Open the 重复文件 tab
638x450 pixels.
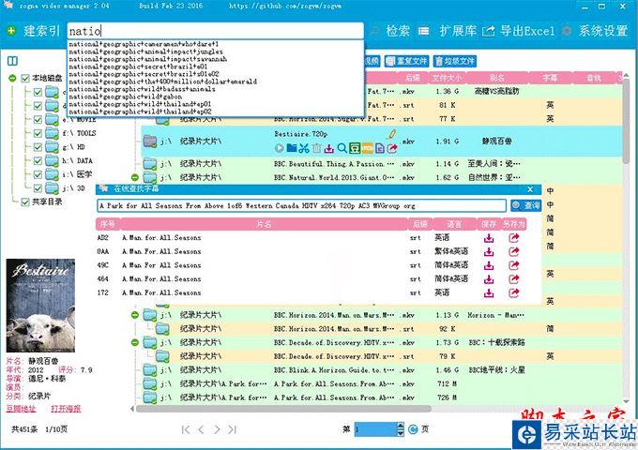pos(406,61)
